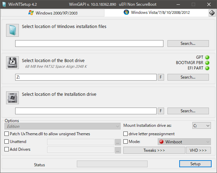Minimize the WinNTSetup window
The width and height of the screenshot is (217, 173).
pyautogui.click(x=178, y=4)
